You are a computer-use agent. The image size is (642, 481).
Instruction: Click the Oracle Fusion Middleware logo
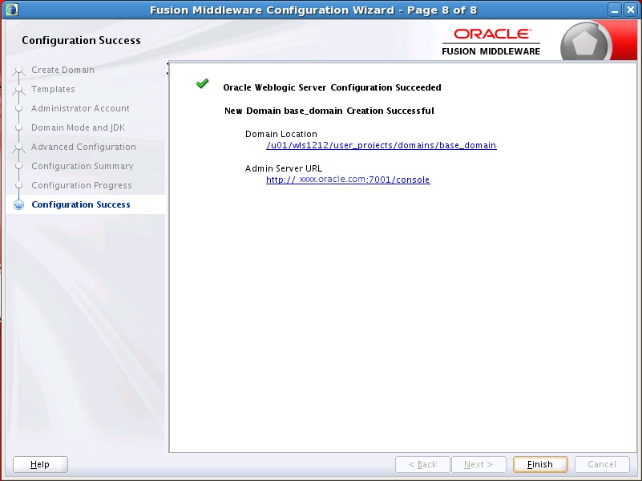(x=491, y=42)
